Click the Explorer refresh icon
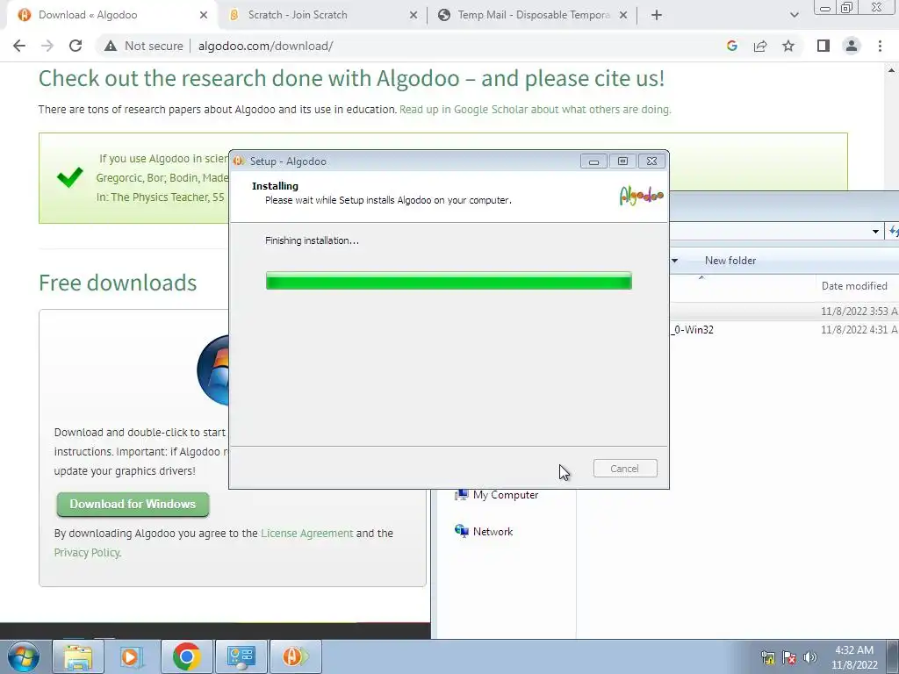This screenshot has width=899, height=674. [x=893, y=232]
